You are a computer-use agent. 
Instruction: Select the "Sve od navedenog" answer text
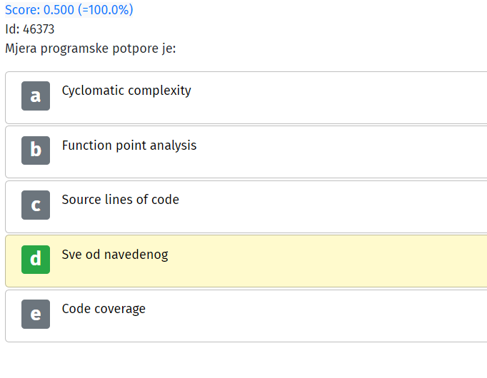point(115,255)
